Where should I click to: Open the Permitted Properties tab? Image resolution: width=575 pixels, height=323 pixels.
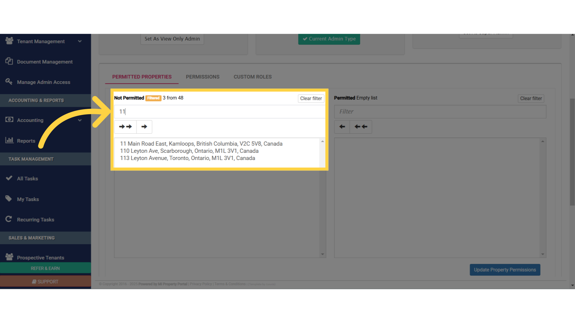coord(142,77)
